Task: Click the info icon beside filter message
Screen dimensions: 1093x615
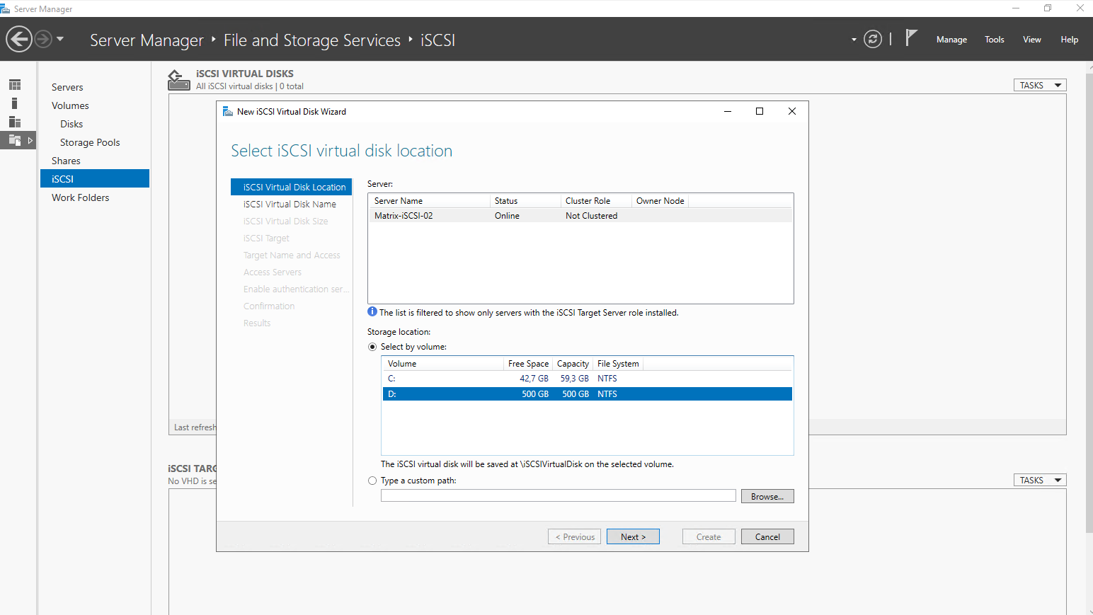Action: (372, 312)
